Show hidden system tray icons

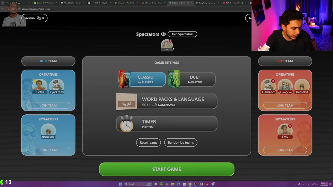click(295, 184)
